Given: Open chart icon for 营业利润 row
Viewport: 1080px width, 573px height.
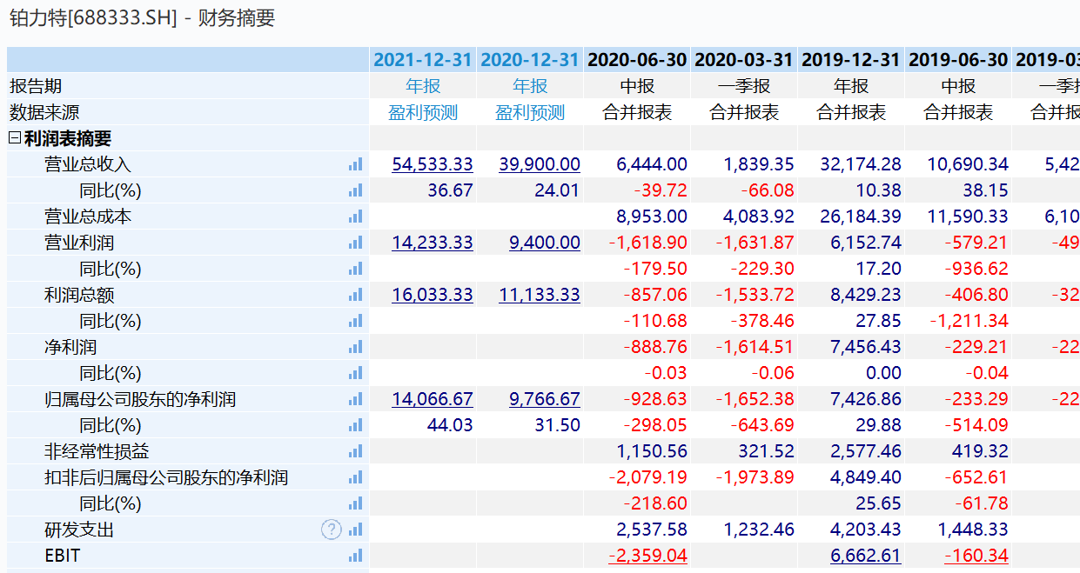Looking at the screenshot, I should [355, 243].
